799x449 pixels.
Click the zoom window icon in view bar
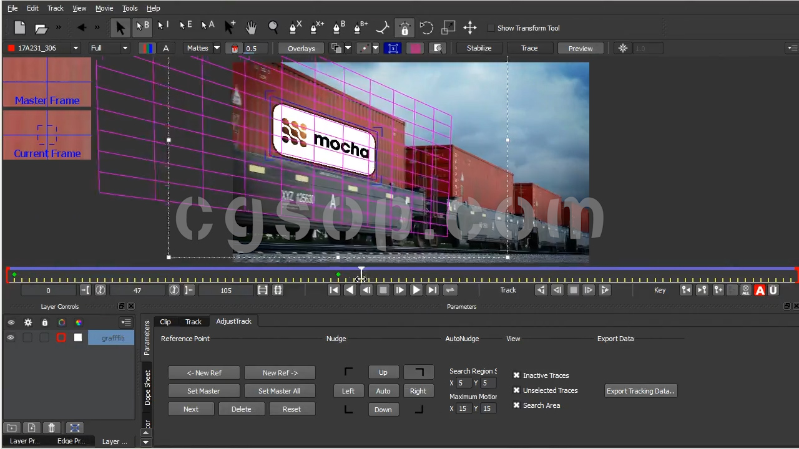click(x=438, y=48)
